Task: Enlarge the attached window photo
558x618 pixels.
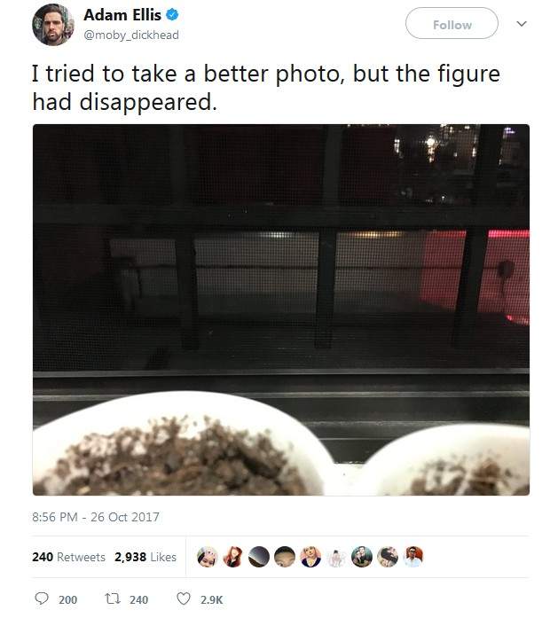Action: coord(281,309)
